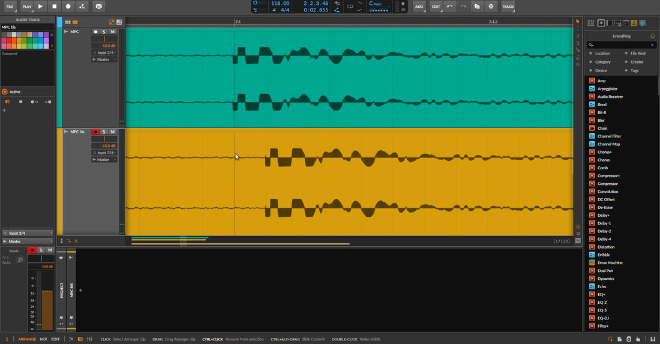Screen dimensions: 660x344
Task: Clear the browser search field
Action: pyautogui.click(x=652, y=44)
